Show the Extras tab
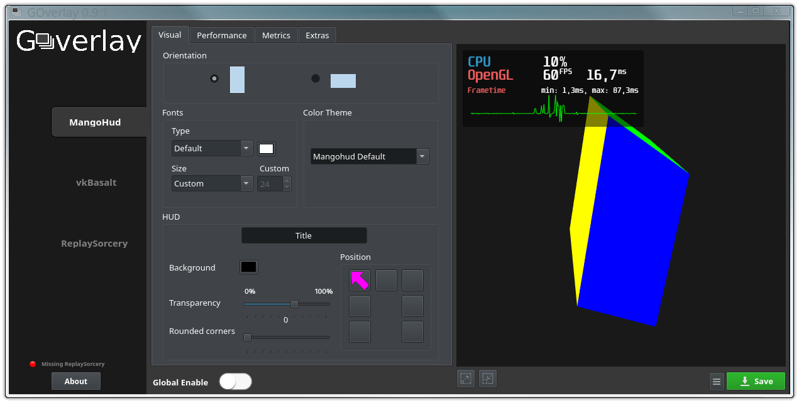The height and width of the screenshot is (403, 799). (317, 35)
